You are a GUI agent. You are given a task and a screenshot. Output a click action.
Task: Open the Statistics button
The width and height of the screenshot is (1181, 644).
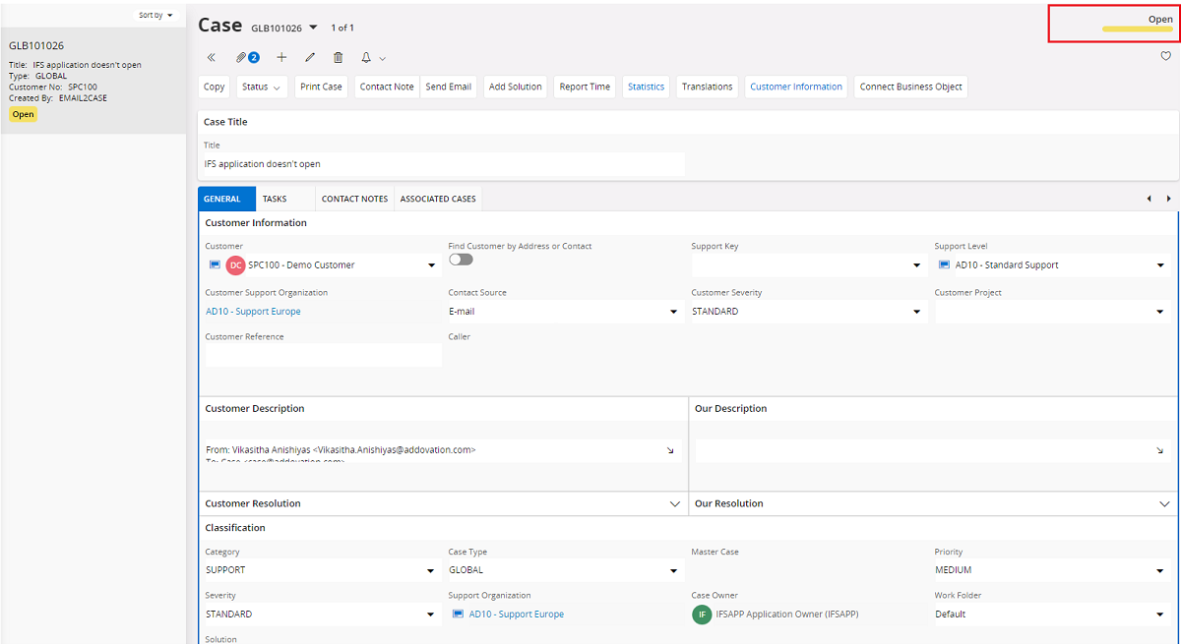point(646,87)
